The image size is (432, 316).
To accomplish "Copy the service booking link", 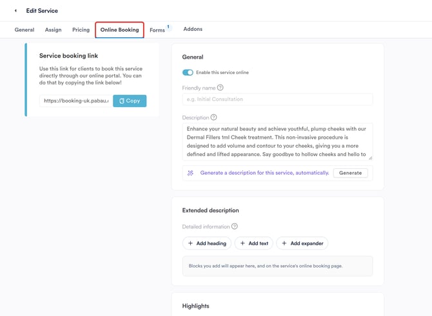I will [x=130, y=101].
